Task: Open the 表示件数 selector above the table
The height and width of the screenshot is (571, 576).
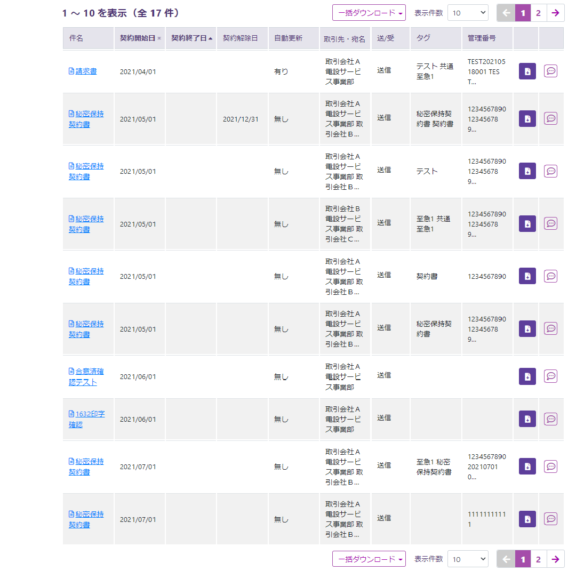Action: tap(468, 13)
